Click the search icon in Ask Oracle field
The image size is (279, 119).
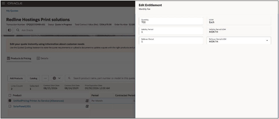(18, 30)
